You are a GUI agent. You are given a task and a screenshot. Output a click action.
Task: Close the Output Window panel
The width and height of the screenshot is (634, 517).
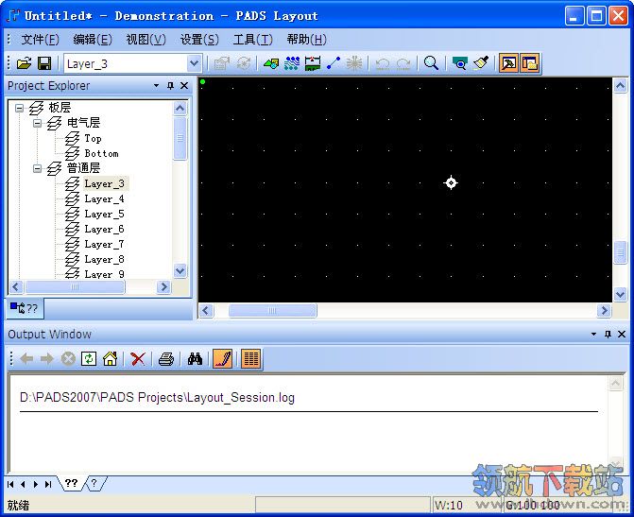622,334
